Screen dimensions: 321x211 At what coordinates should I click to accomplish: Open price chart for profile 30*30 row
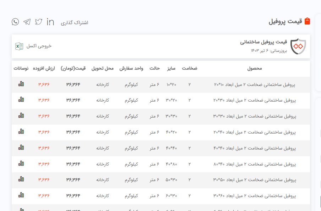point(21,116)
